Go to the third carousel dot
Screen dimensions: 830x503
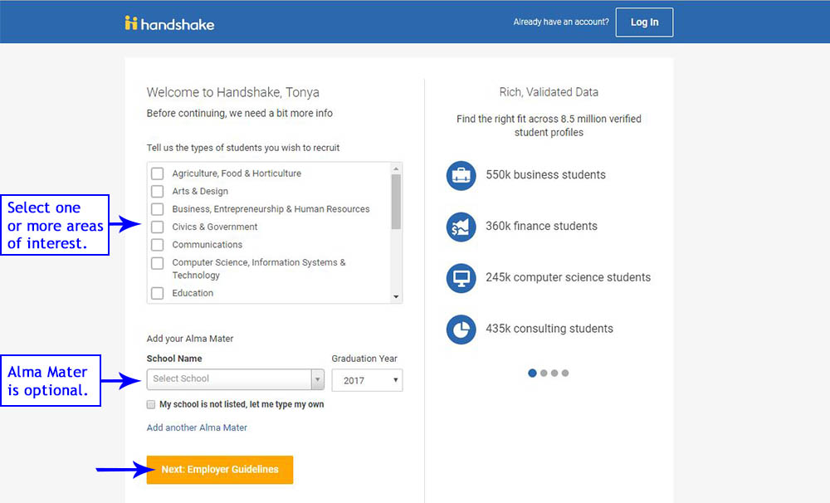click(x=554, y=374)
